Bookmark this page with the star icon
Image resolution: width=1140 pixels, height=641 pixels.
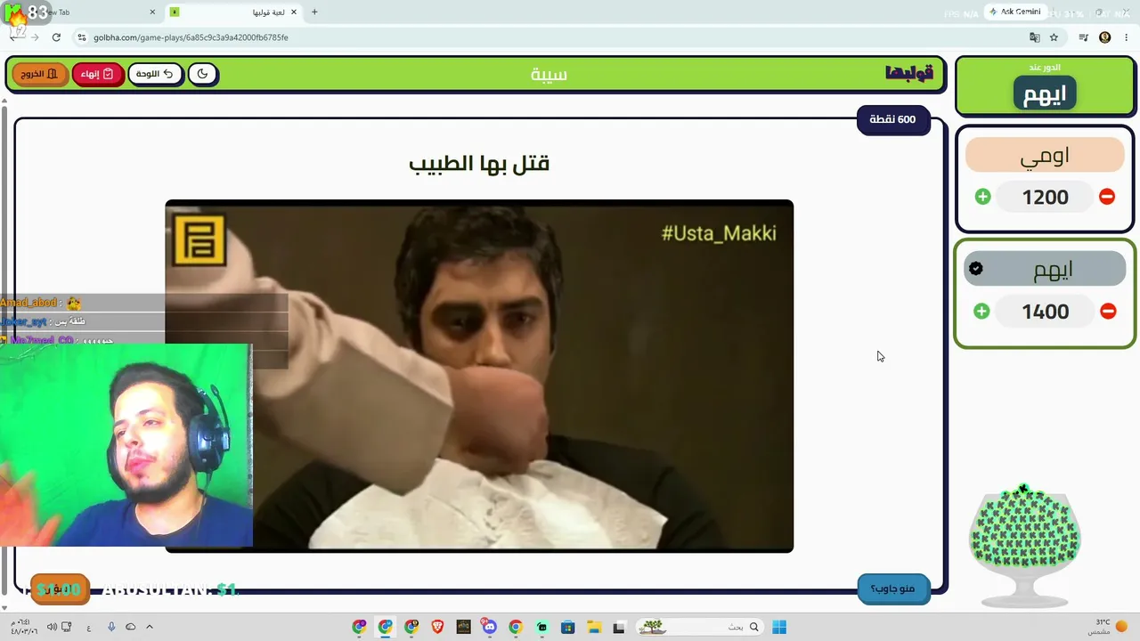(1054, 37)
